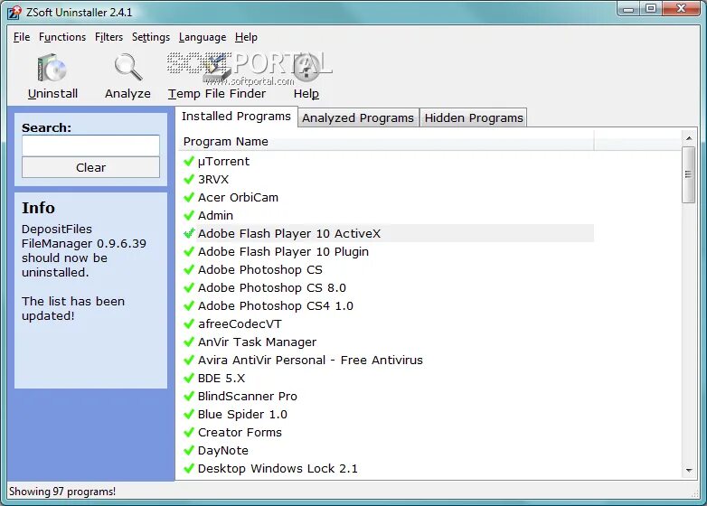This screenshot has width=707, height=506.
Task: Click the checkmark beside Adobe Flash Player 10 ActiveX
Action: (189, 233)
